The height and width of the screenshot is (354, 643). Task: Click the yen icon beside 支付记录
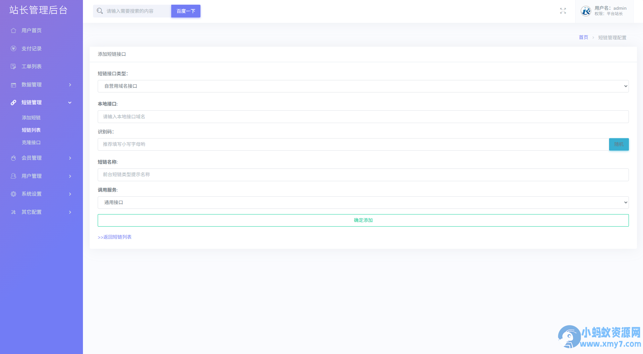pyautogui.click(x=13, y=48)
